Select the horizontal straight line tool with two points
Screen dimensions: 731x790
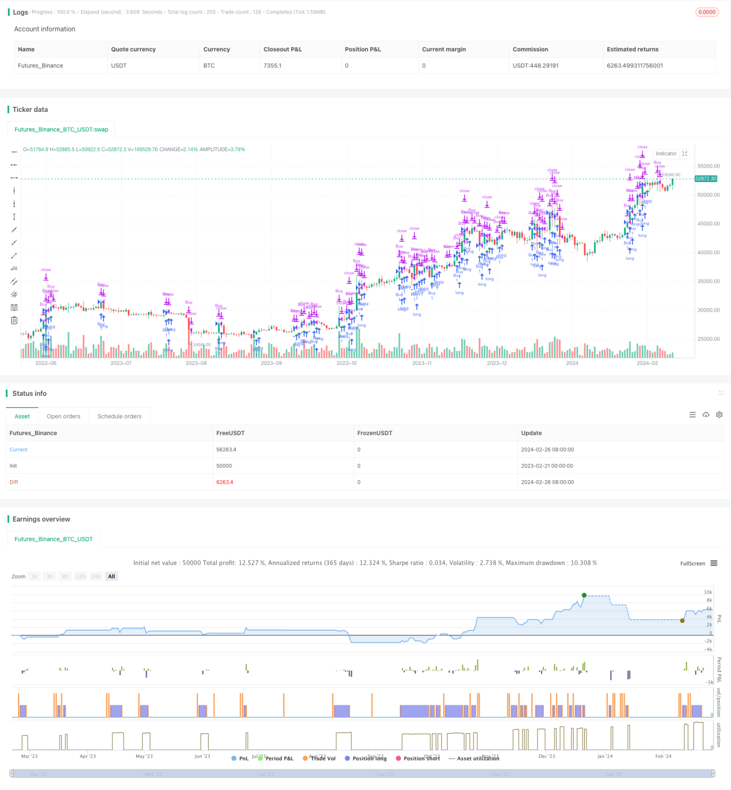(x=14, y=165)
